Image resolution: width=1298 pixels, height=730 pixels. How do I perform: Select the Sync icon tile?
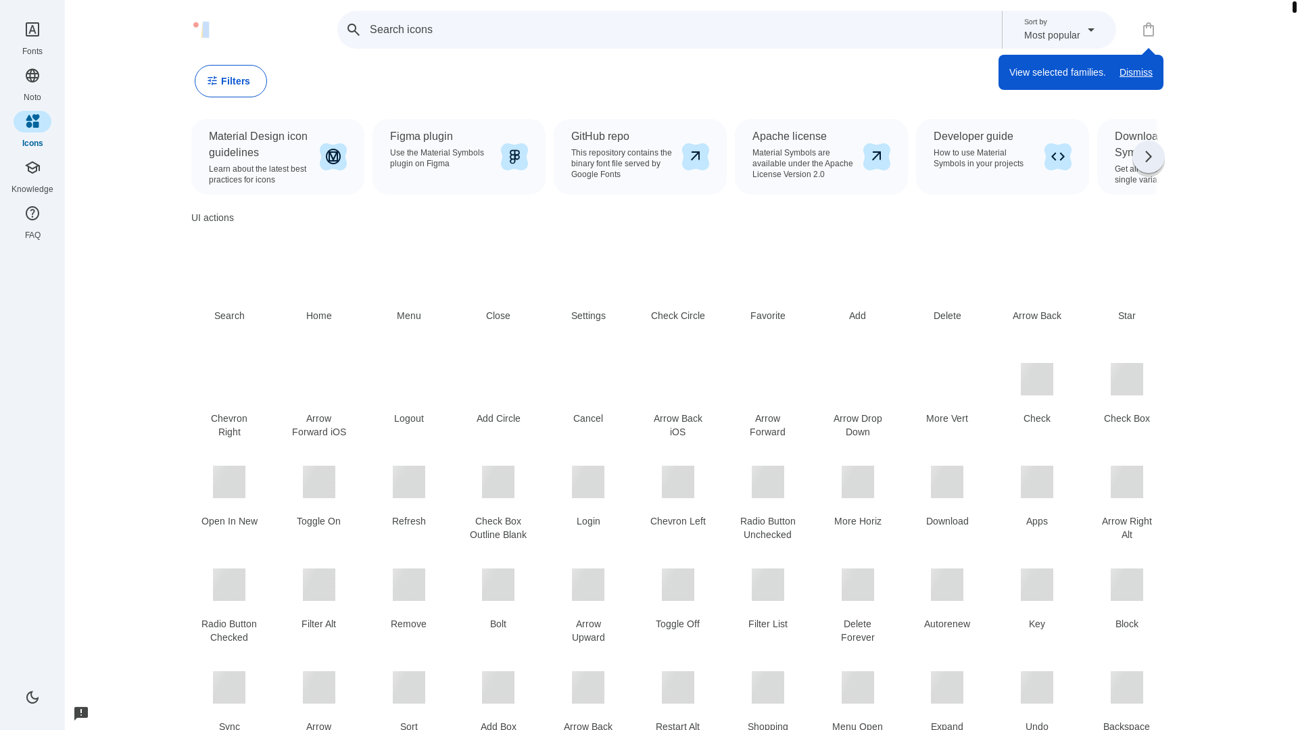[x=229, y=687]
